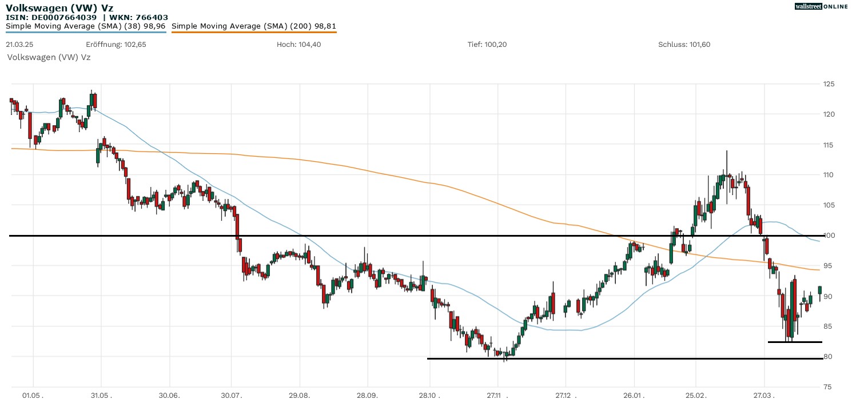This screenshot has width=852, height=399.
Task: Click the 25.02. date on the x-axis
Action: point(695,394)
